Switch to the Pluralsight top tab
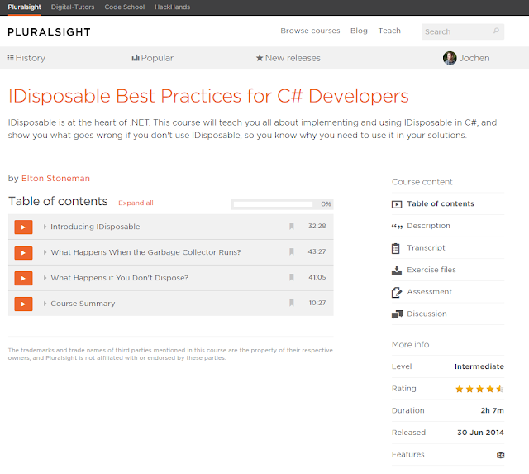This screenshot has width=529, height=474. 24,7
